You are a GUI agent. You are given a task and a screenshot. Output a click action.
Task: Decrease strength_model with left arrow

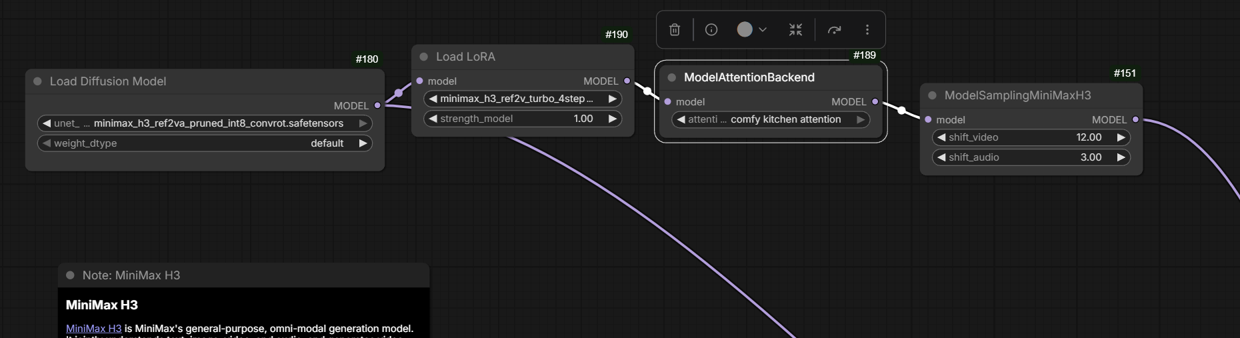[x=433, y=119]
